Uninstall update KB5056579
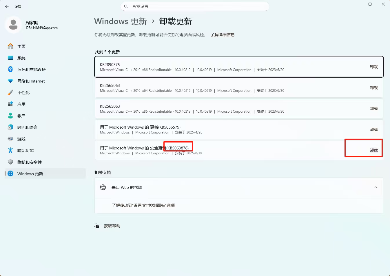Image resolution: width=390 pixels, height=276 pixels. click(x=373, y=129)
